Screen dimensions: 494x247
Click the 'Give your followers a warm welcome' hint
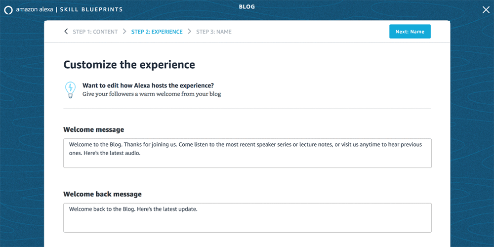click(152, 94)
